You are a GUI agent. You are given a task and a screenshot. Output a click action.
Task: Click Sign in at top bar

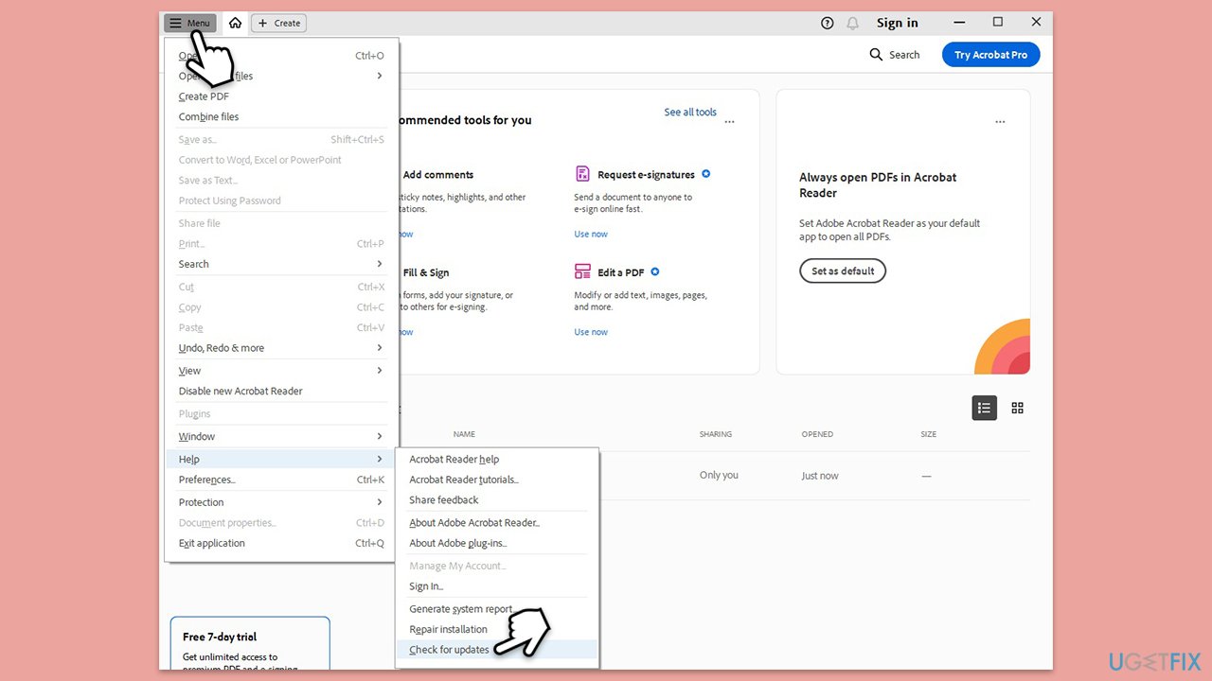pyautogui.click(x=898, y=23)
